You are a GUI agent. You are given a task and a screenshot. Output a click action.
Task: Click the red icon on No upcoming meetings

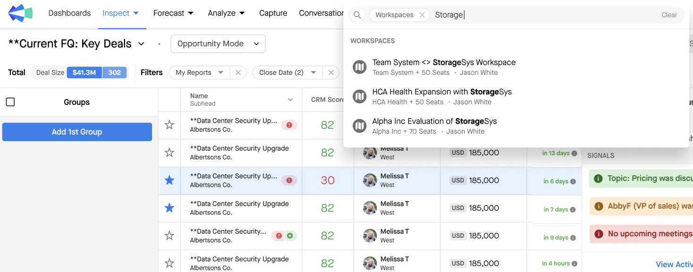point(599,234)
